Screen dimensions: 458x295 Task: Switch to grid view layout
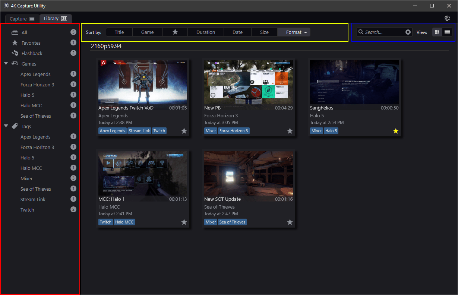coord(437,32)
